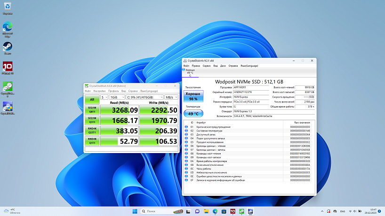The width and height of the screenshot is (385, 216).
Task: Click the 49 °C temperature indicator
Action: pyautogui.click(x=193, y=114)
